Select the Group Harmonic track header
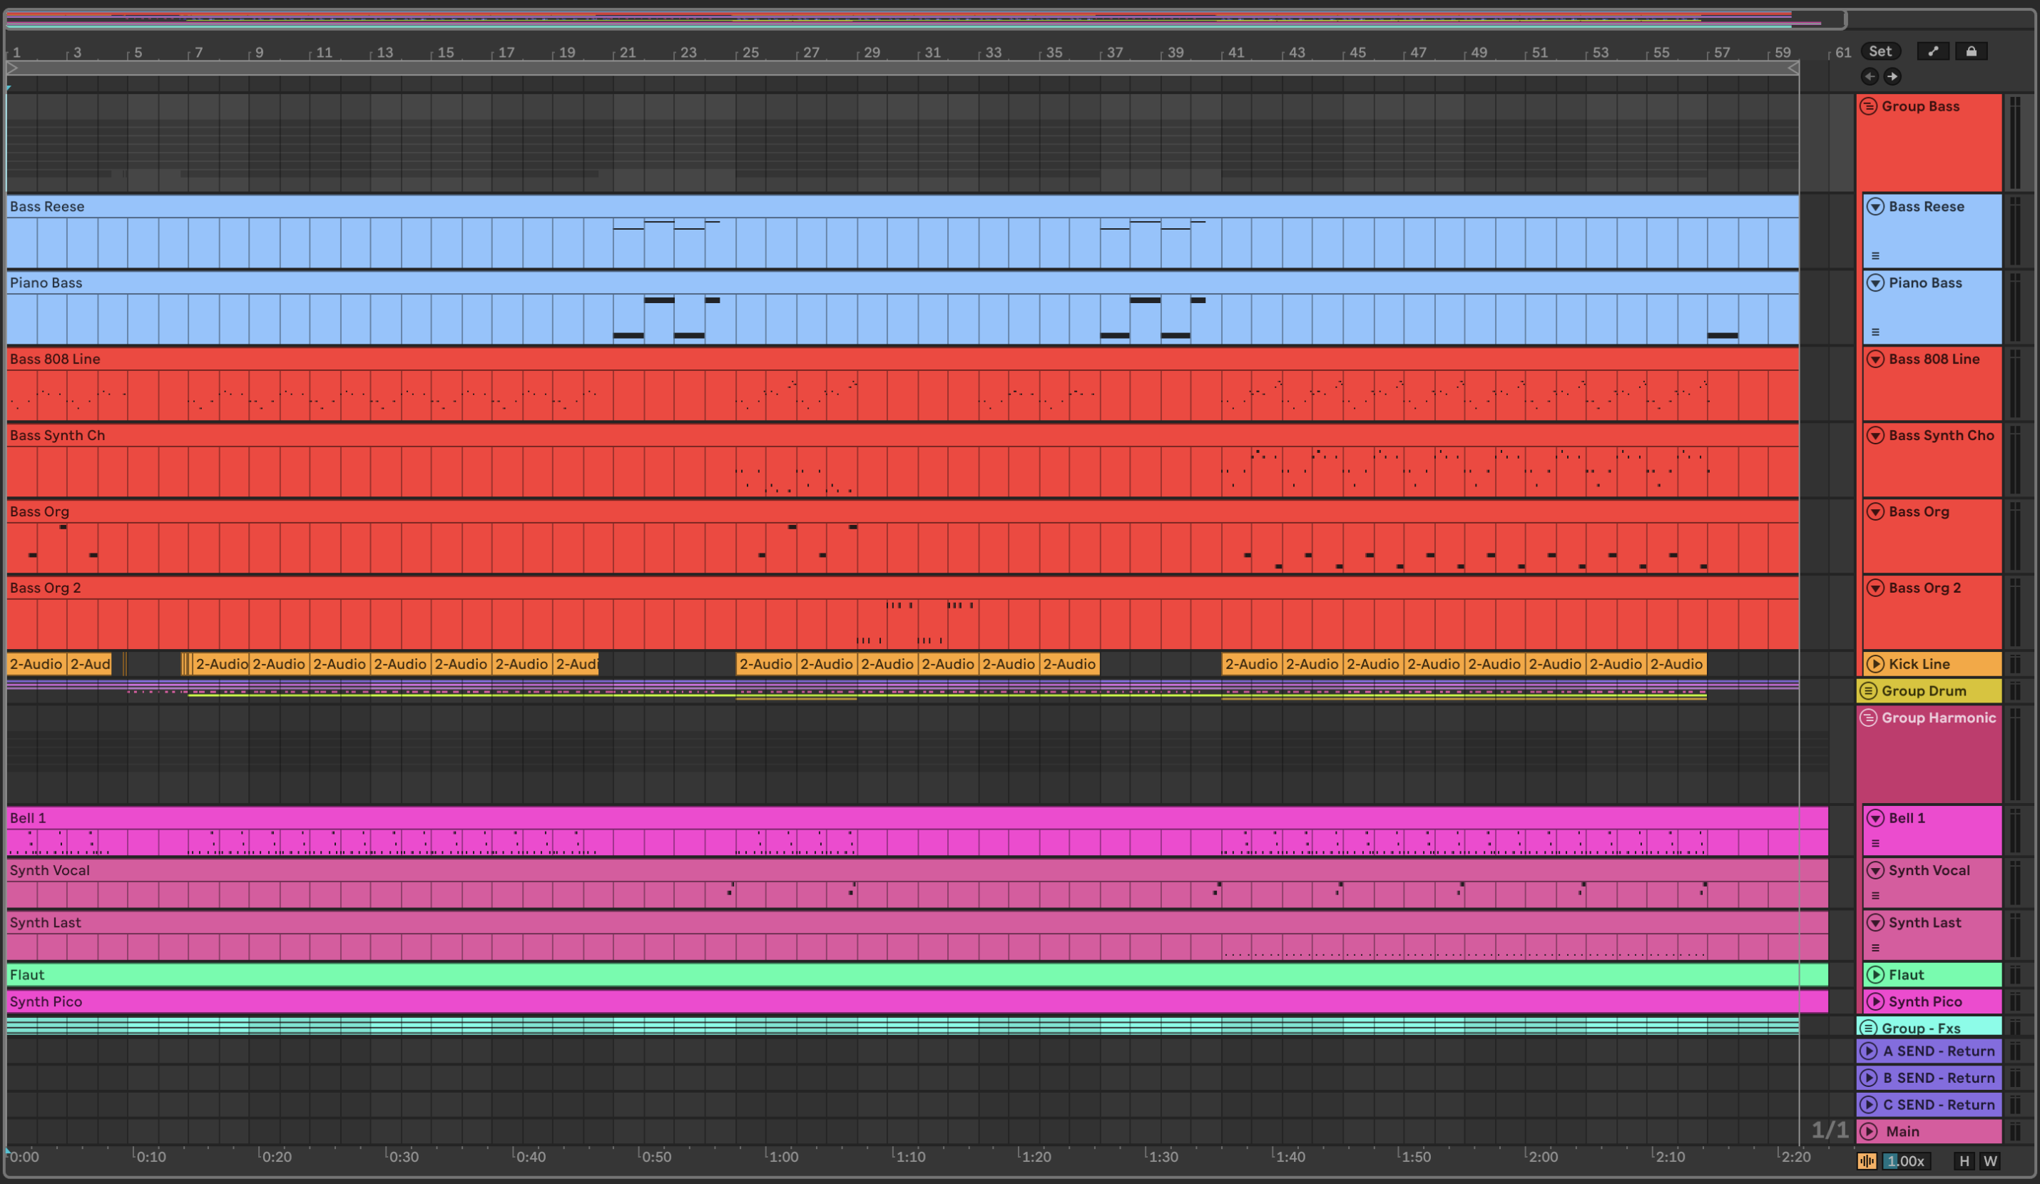This screenshot has height=1184, width=2040. point(1938,718)
